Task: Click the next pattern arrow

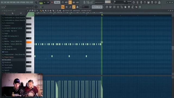Action: pyautogui.click(x=104, y=7)
